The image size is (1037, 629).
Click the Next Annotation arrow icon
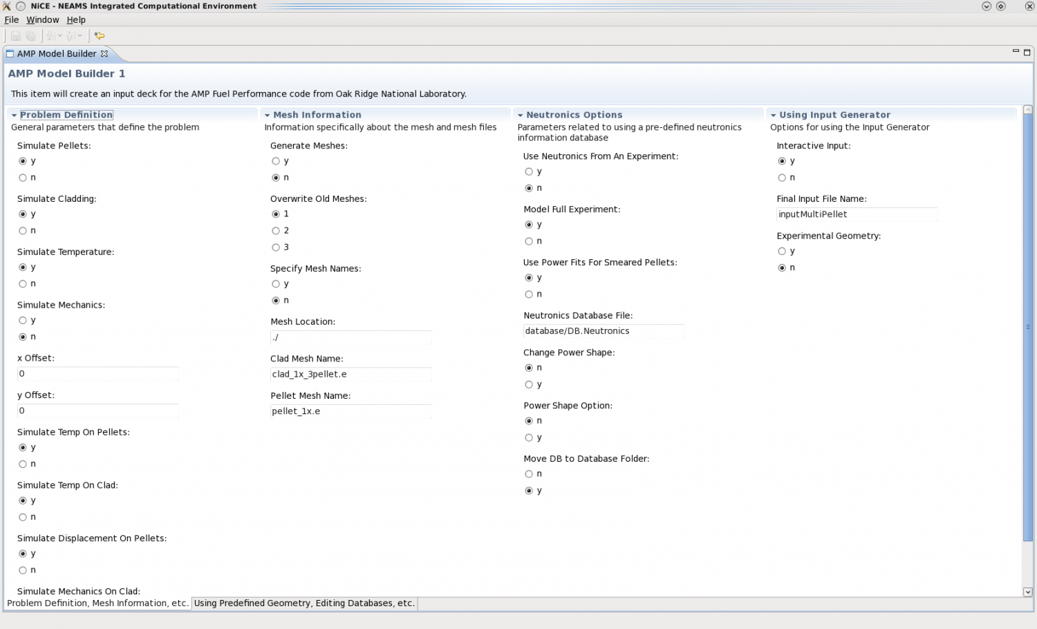pyautogui.click(x=50, y=36)
